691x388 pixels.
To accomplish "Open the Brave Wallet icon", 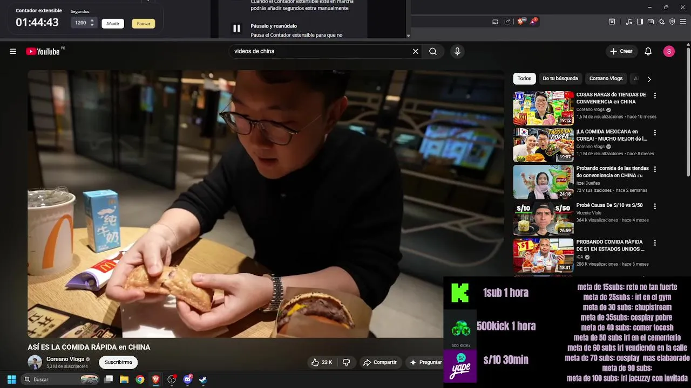I will pos(651,22).
